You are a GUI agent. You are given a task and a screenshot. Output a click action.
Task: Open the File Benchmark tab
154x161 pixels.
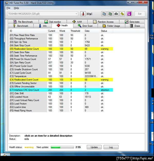pos(23,22)
